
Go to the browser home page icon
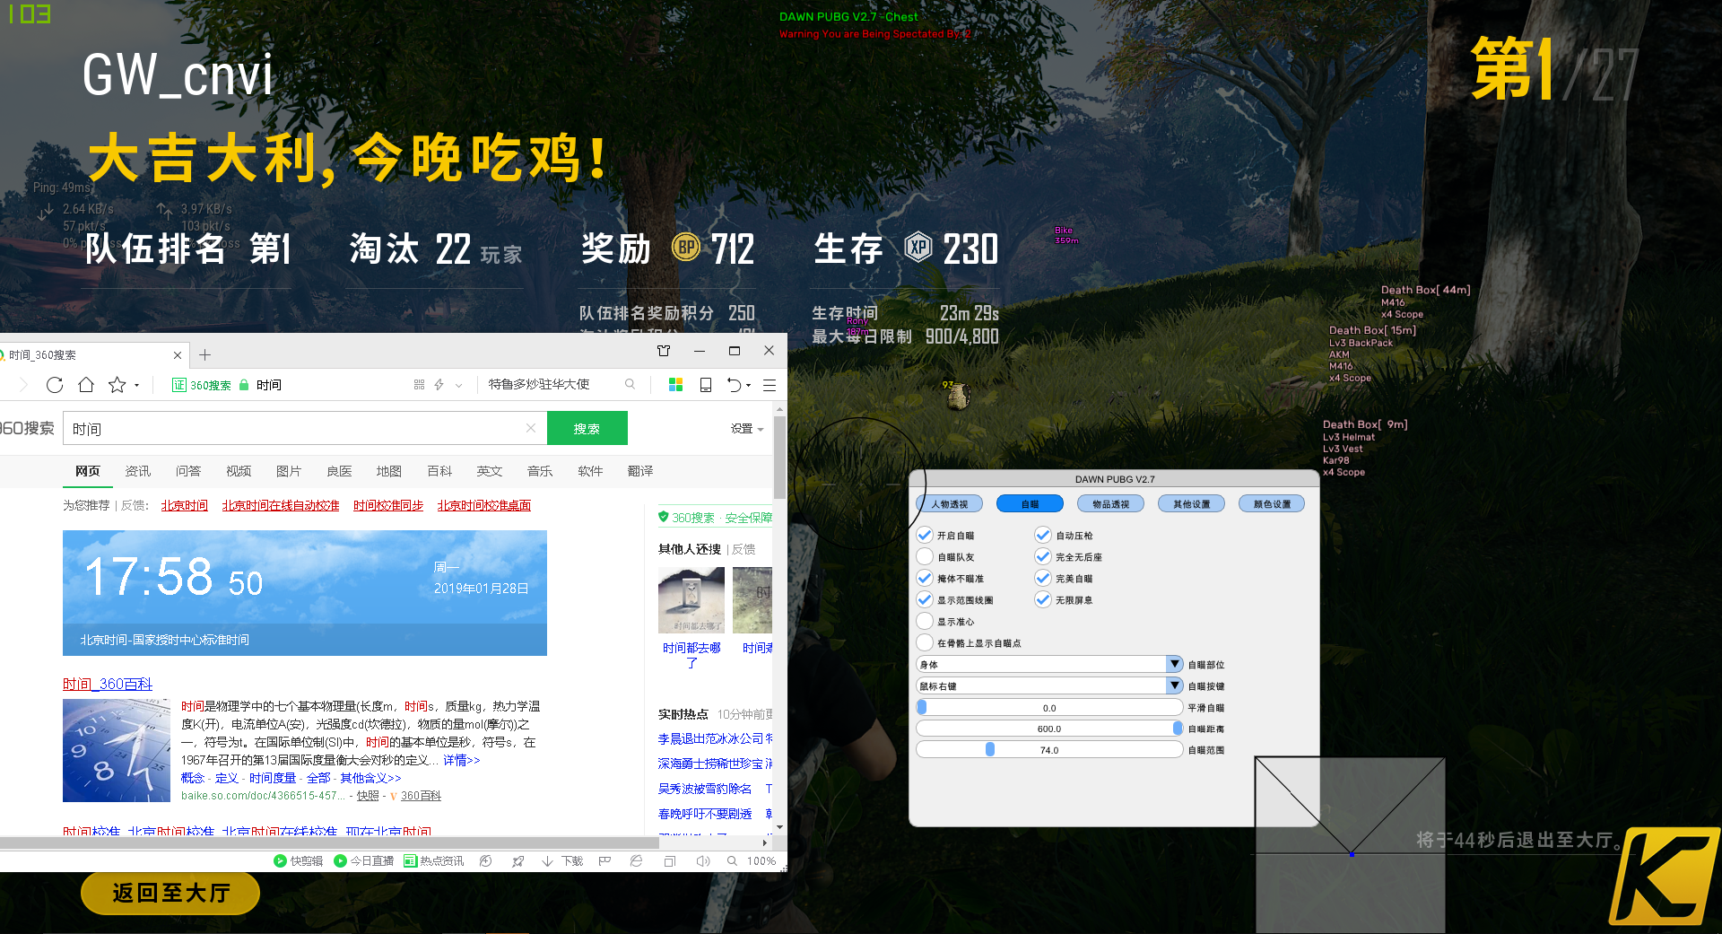86,385
